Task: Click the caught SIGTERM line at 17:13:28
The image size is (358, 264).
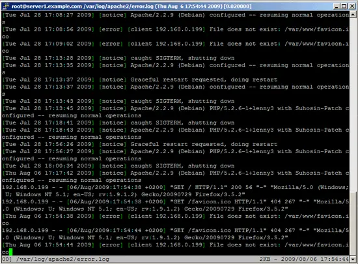Action: (118, 58)
